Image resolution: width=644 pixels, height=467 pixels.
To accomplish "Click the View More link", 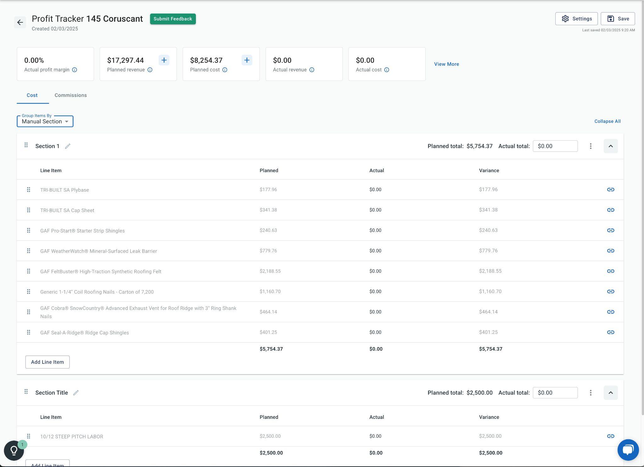I will click(x=447, y=64).
